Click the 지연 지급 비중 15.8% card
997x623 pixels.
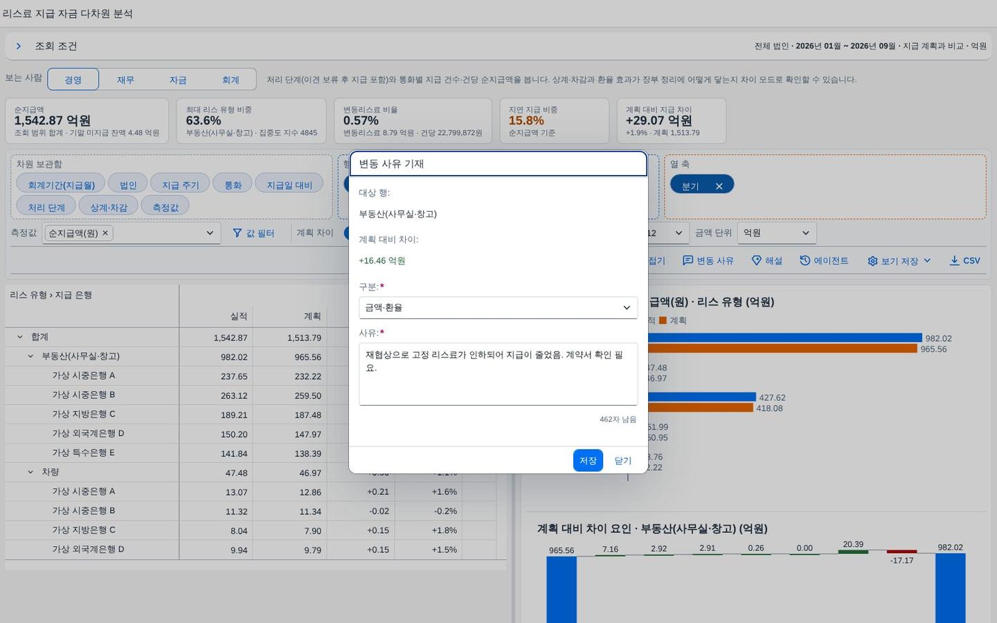[555, 121]
